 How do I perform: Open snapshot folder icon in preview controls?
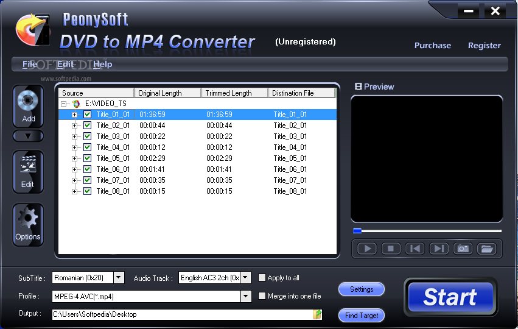(x=487, y=249)
